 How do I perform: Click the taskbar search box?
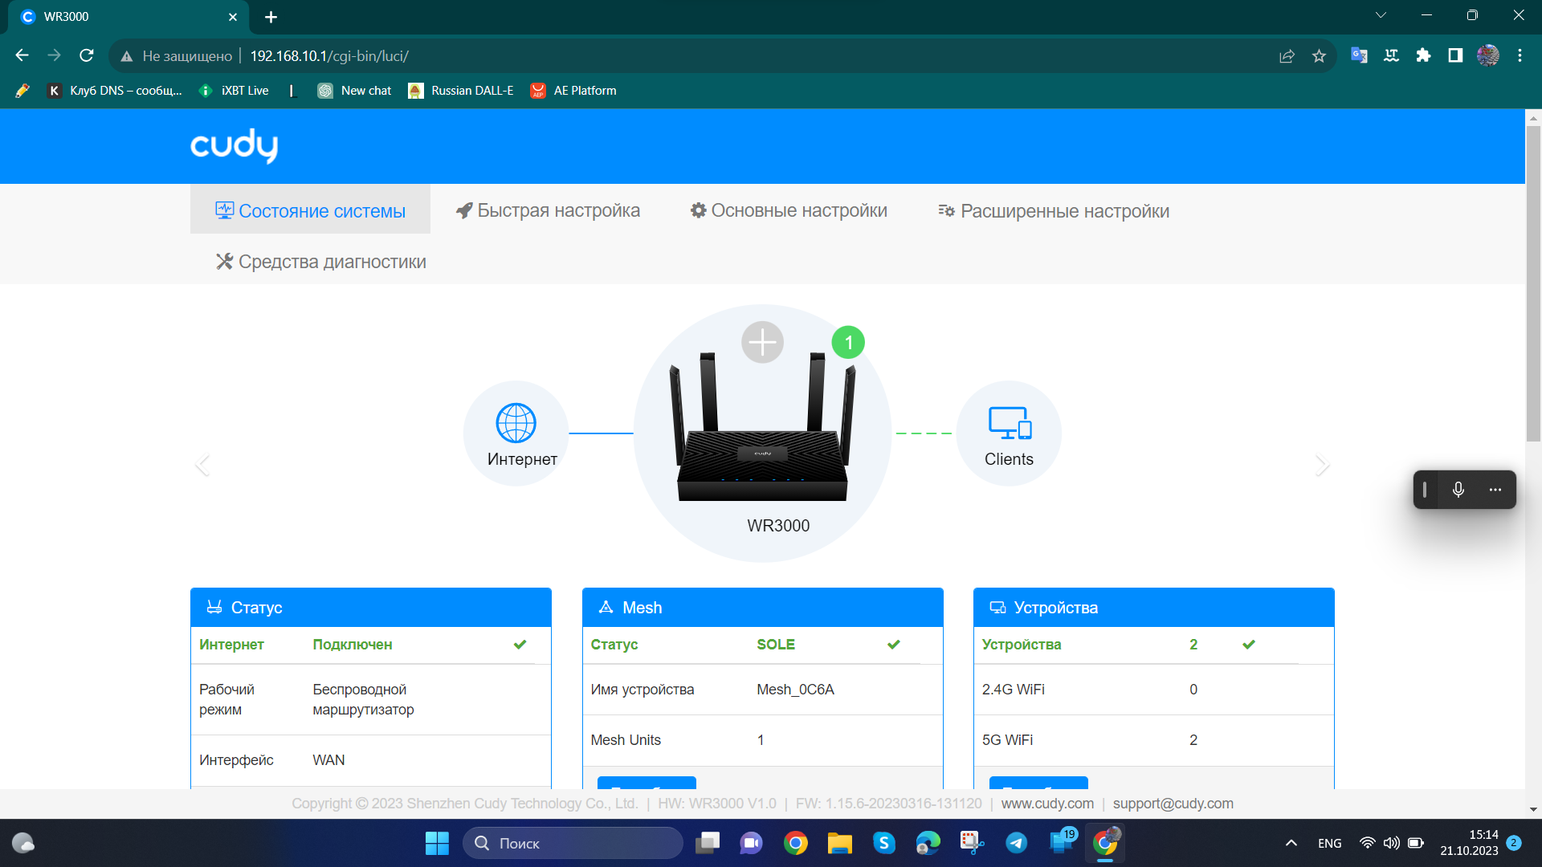coord(573,843)
